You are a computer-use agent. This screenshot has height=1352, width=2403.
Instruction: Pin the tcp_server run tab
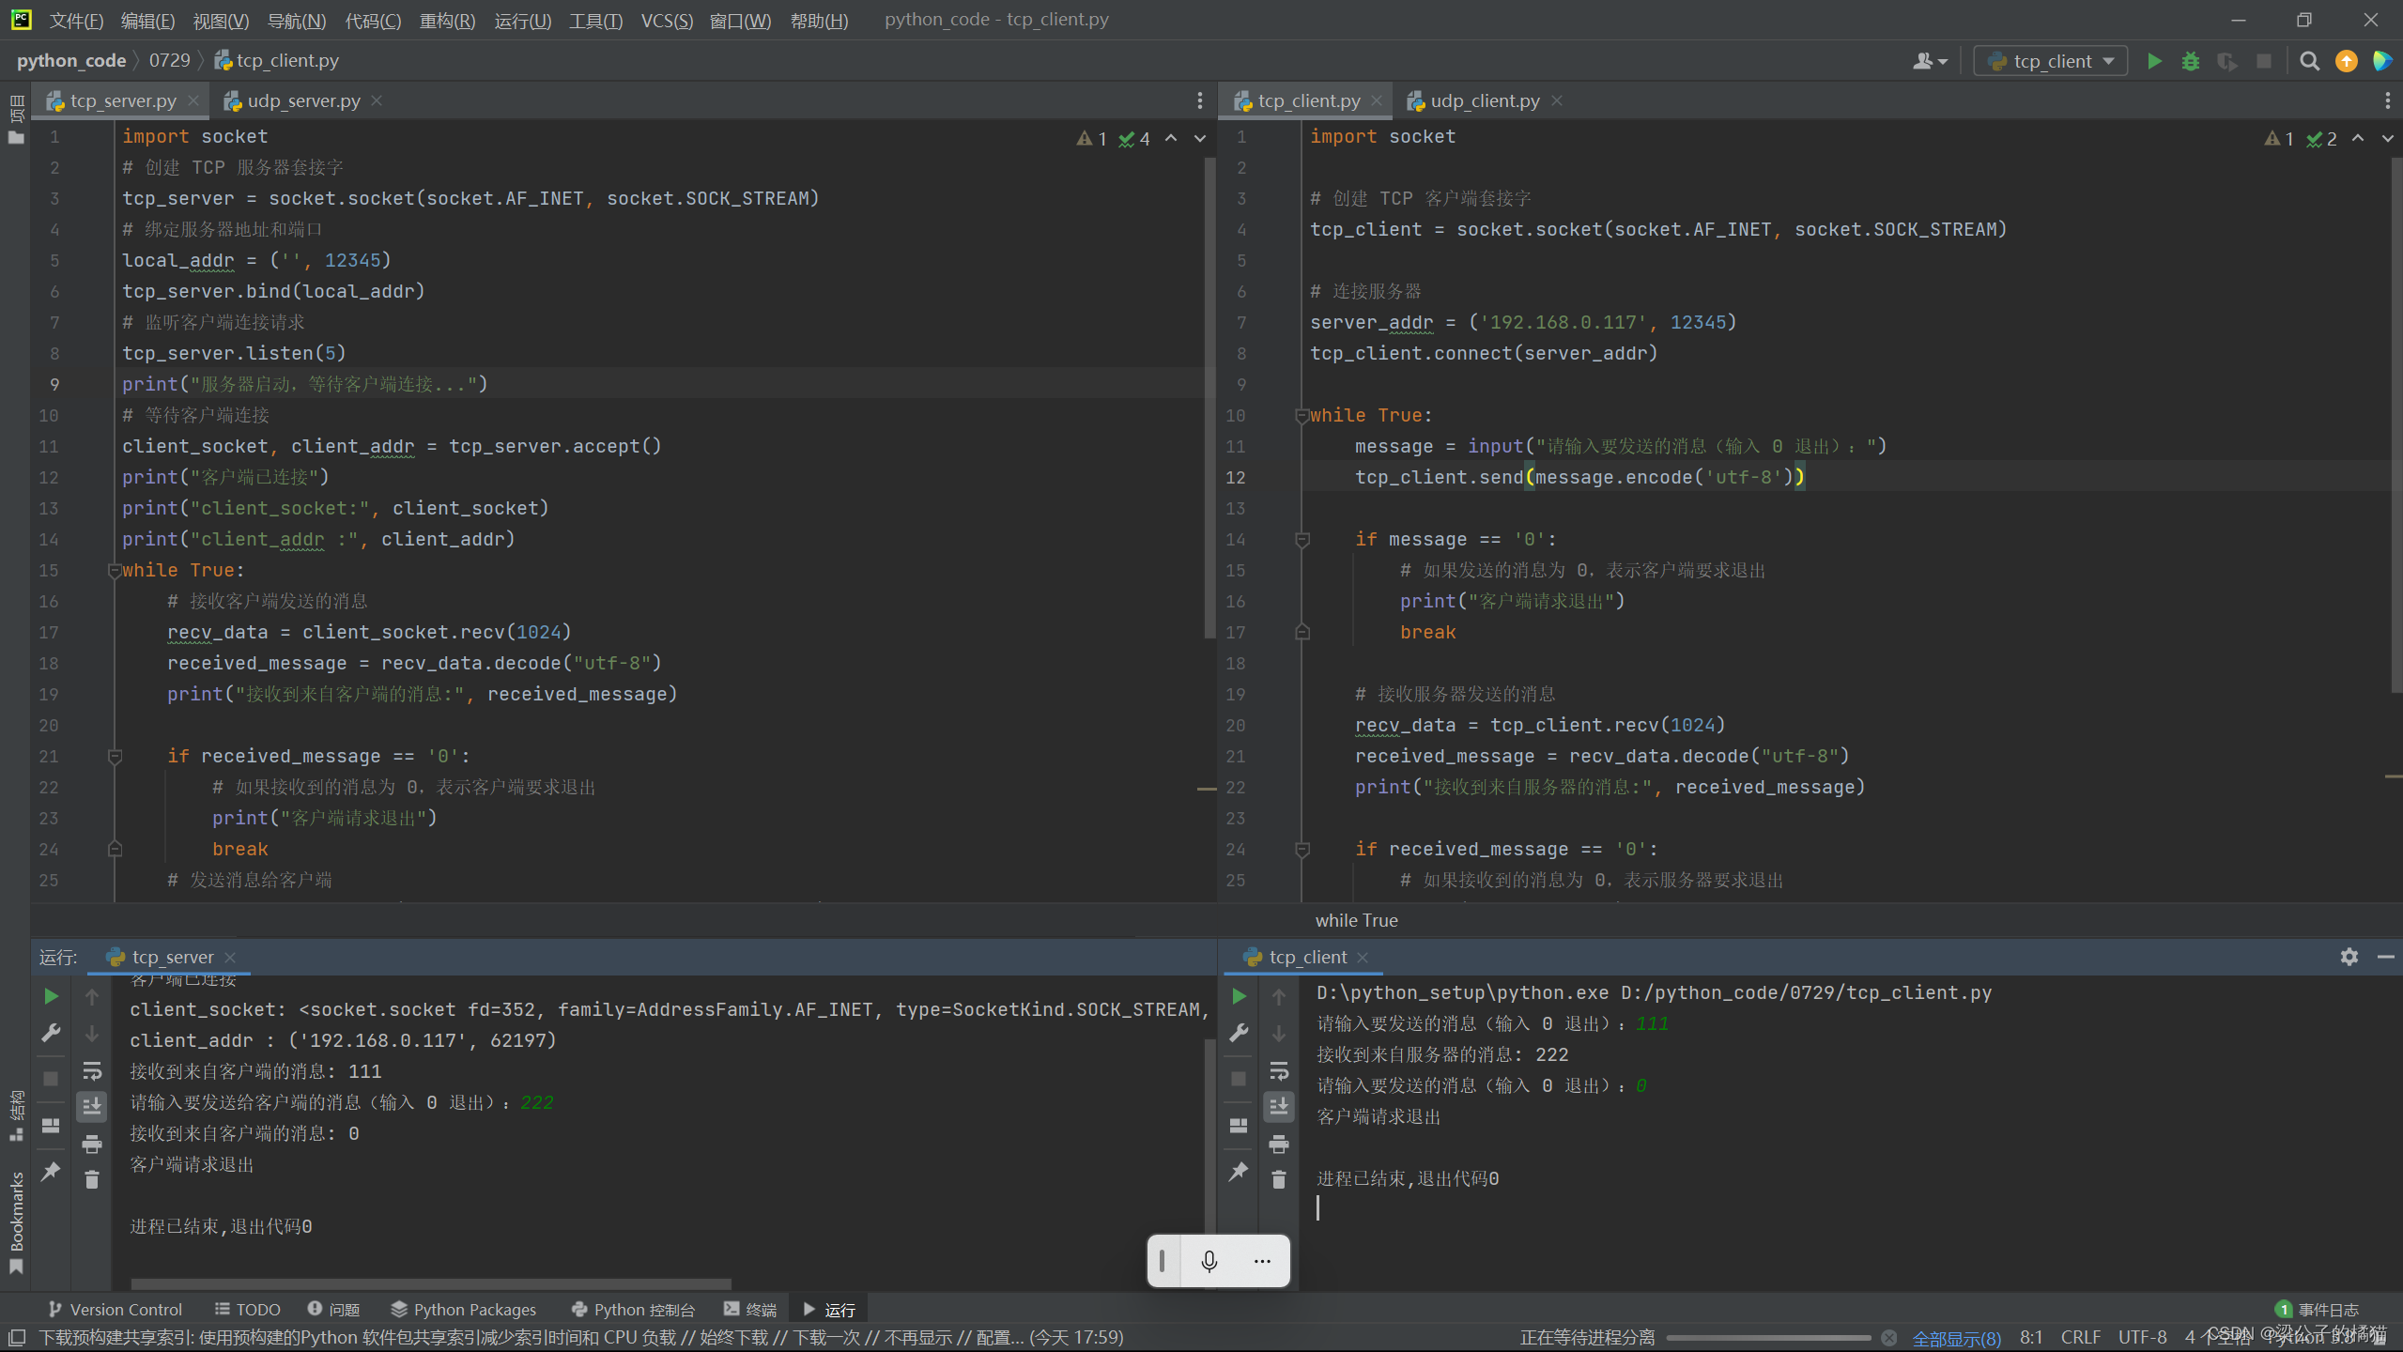point(51,1172)
